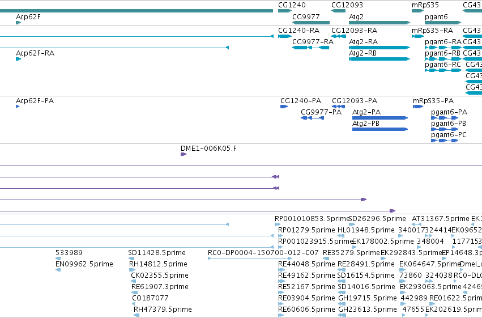This screenshot has width=482, height=318.
Task: Select the pgant6-RC transcript
Action: [x=443, y=70]
